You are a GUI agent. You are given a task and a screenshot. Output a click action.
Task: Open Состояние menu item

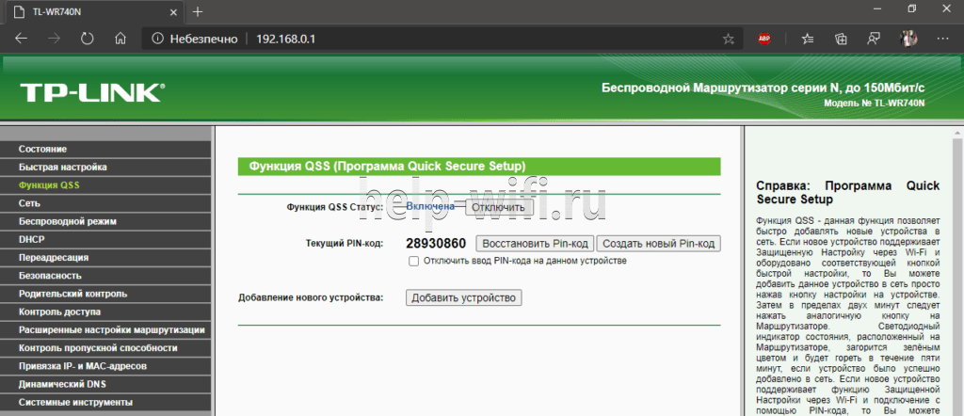tap(105, 149)
